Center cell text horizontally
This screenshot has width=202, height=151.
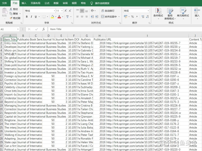(x=82, y=17)
